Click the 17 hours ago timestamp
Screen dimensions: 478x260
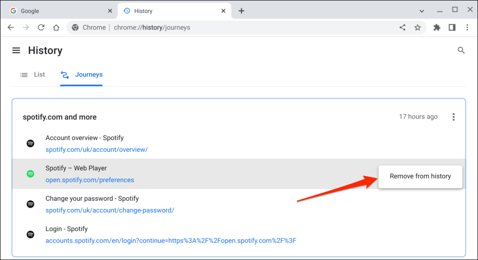tap(418, 117)
